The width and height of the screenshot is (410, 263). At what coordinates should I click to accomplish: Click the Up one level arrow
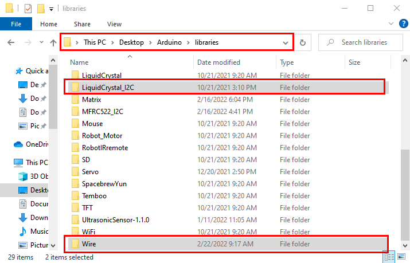[53, 42]
